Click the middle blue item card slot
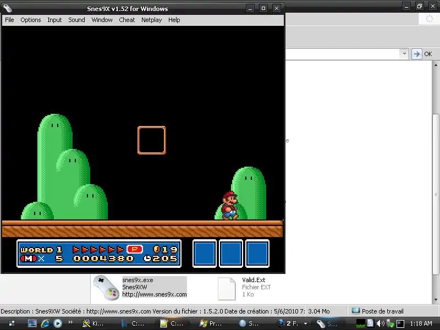The image size is (440, 330). [231, 254]
